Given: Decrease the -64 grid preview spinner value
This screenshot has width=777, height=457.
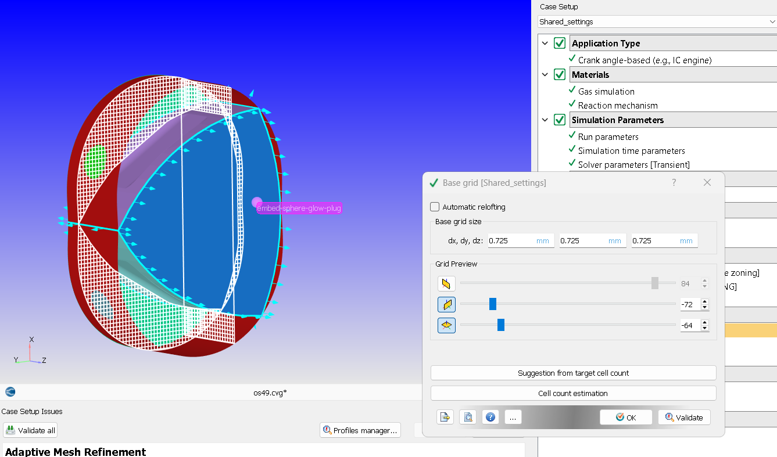Looking at the screenshot, I should coord(705,328).
